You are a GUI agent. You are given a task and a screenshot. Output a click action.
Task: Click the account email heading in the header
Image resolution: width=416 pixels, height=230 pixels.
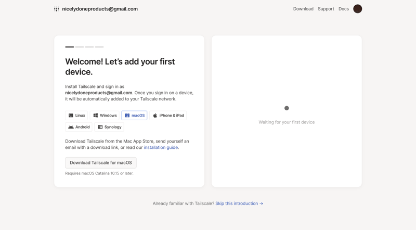click(x=100, y=9)
